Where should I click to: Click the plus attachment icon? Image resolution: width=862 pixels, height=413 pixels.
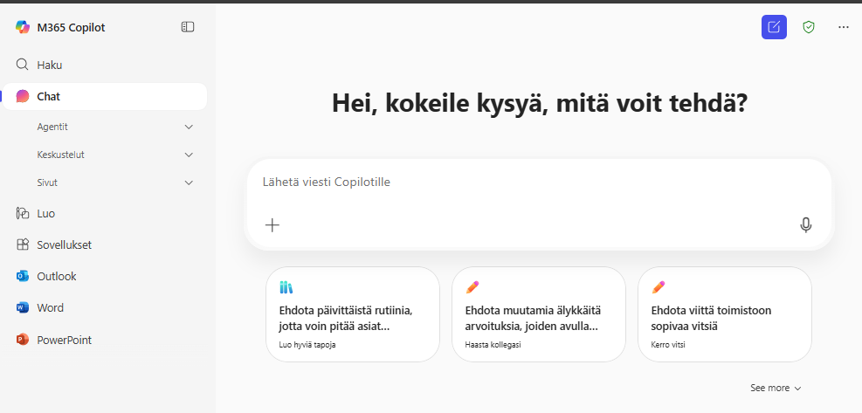[x=272, y=225]
